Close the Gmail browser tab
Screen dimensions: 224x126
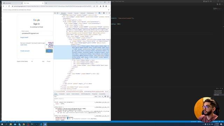pyautogui.click(x=43, y=3)
